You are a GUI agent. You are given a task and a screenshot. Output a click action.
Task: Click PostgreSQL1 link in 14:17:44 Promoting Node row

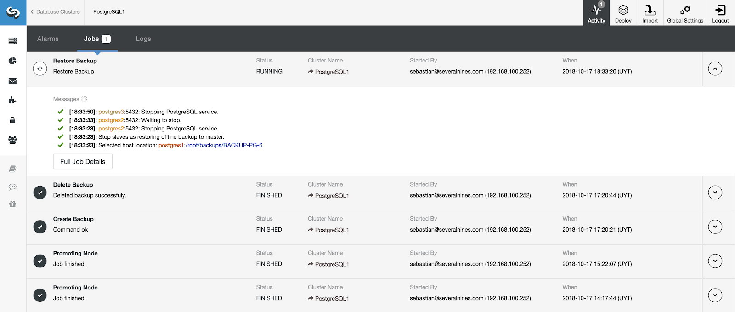click(x=332, y=299)
